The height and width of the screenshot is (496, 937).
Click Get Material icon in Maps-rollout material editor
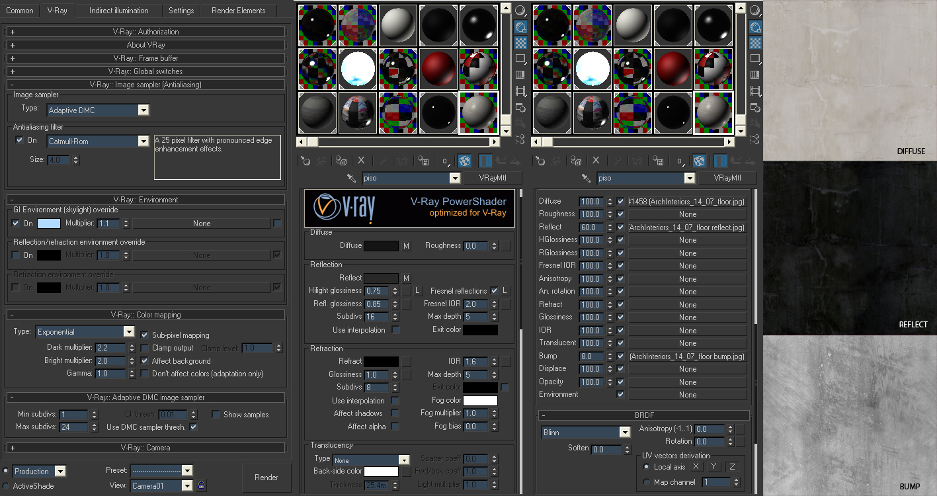point(540,160)
